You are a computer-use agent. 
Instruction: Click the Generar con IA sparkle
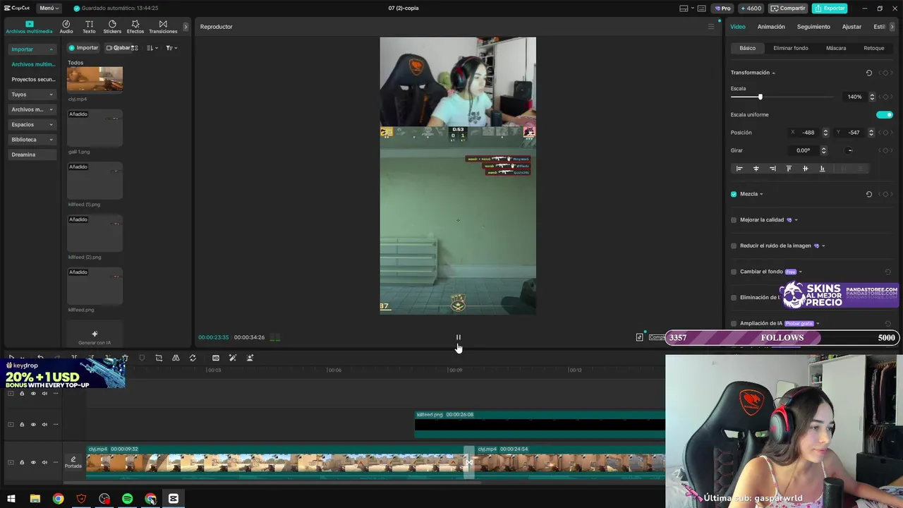[x=95, y=334]
